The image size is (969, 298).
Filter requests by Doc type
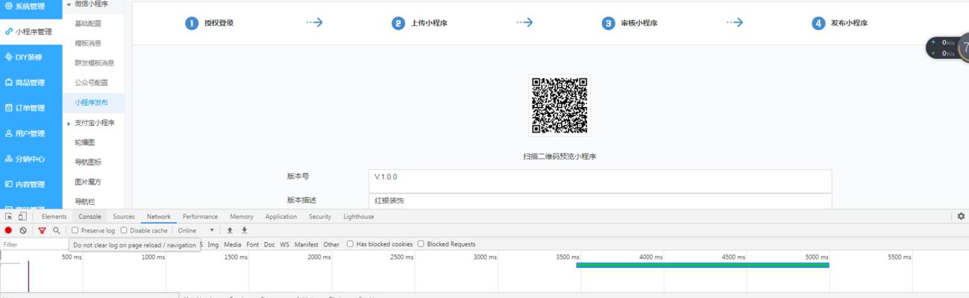pyautogui.click(x=269, y=244)
